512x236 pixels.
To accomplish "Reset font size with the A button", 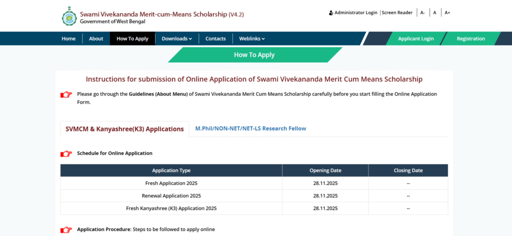I will [x=434, y=12].
